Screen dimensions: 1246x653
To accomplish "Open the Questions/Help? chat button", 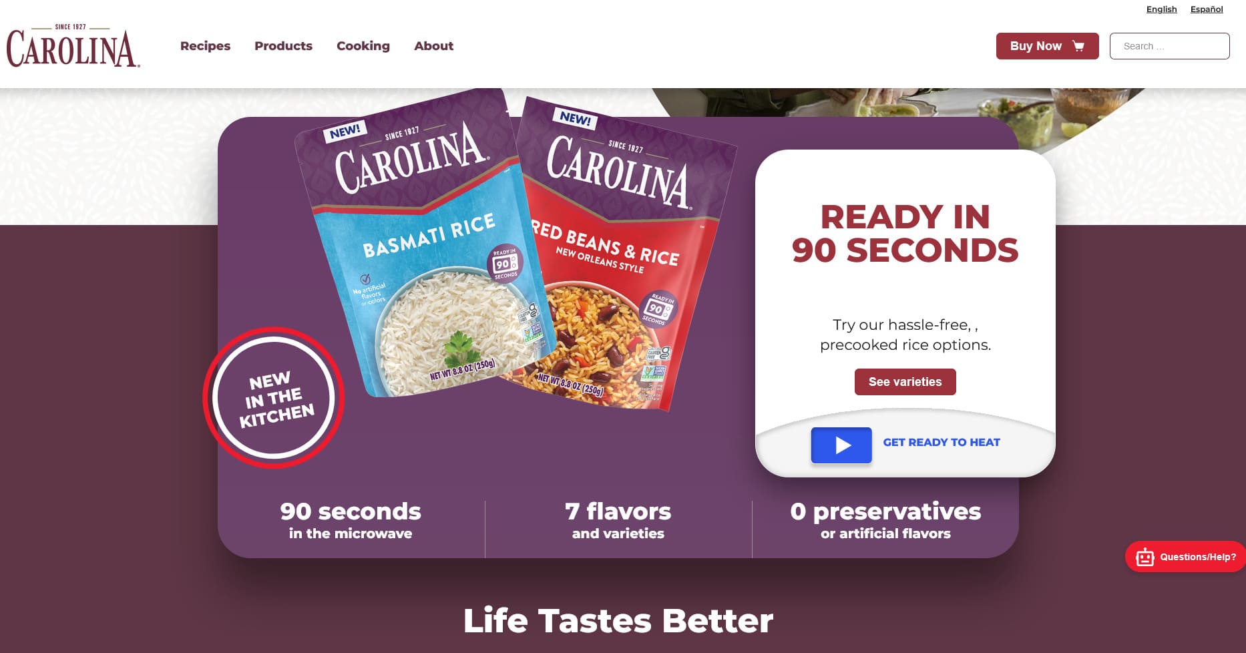I will click(1185, 557).
